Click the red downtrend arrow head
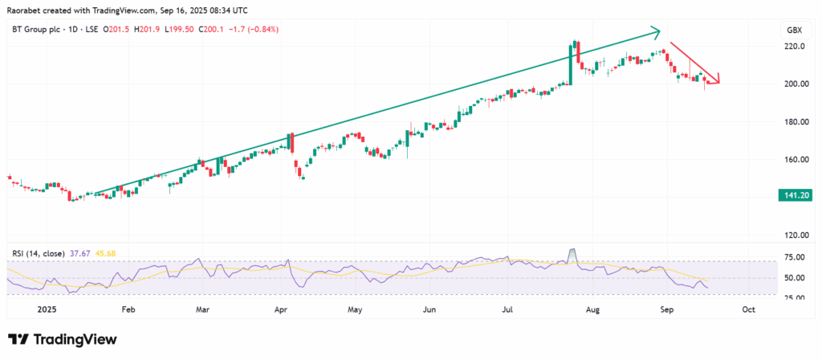This screenshot has width=822, height=360. click(717, 79)
